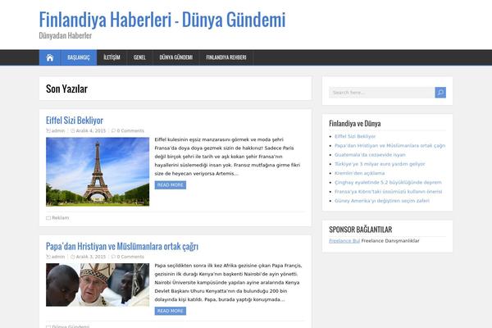Open the FINLANDIYA REHBERI menu item

coord(226,57)
